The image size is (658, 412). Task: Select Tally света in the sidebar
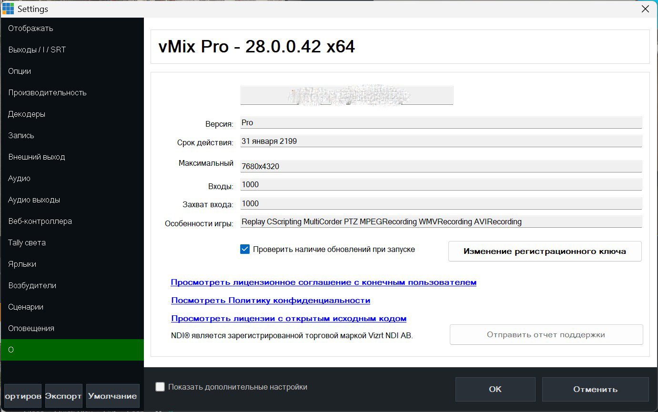pyautogui.click(x=27, y=242)
